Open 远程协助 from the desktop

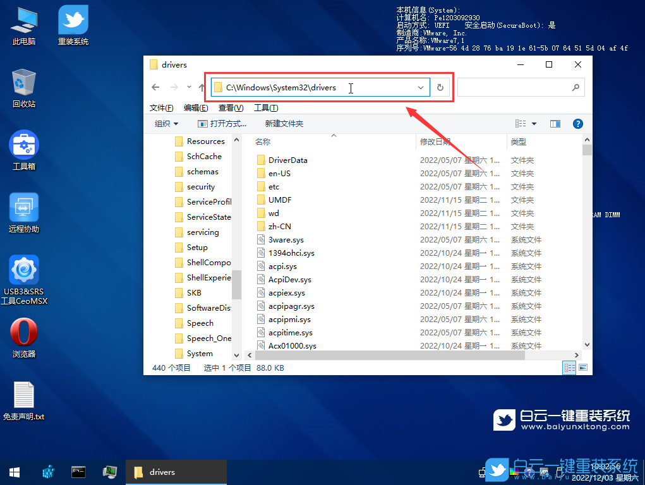coord(23,208)
